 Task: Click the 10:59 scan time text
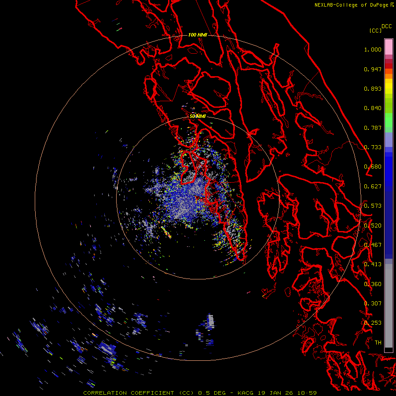pyautogui.click(x=307, y=393)
